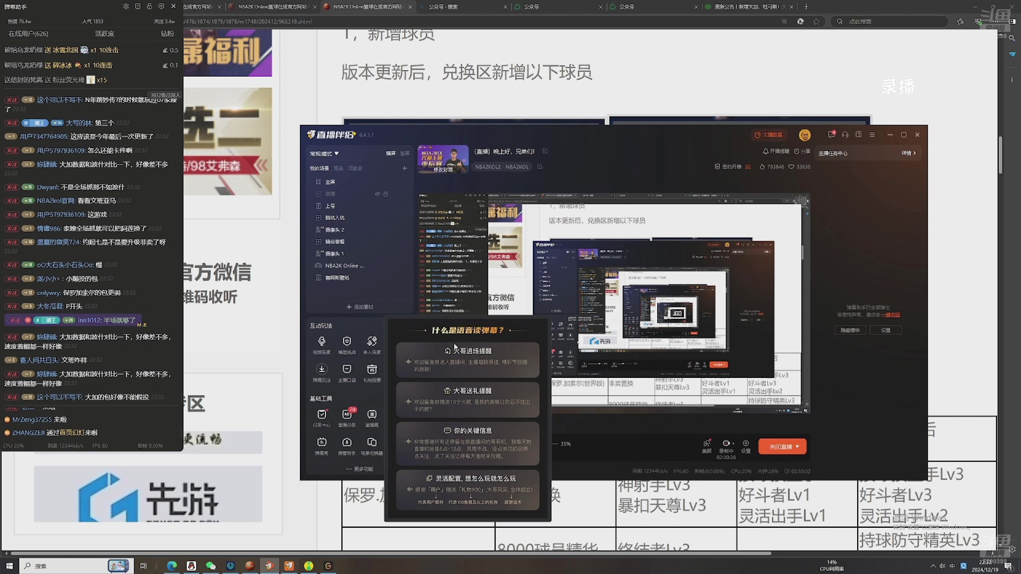
Task: Switch to 竖屏 portrait orientation
Action: click(405, 153)
